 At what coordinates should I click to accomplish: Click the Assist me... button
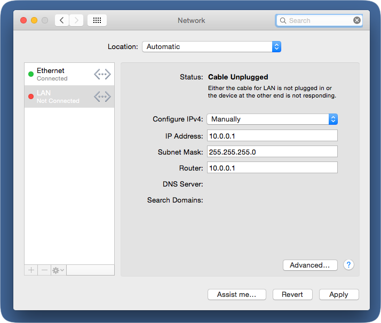237,294
